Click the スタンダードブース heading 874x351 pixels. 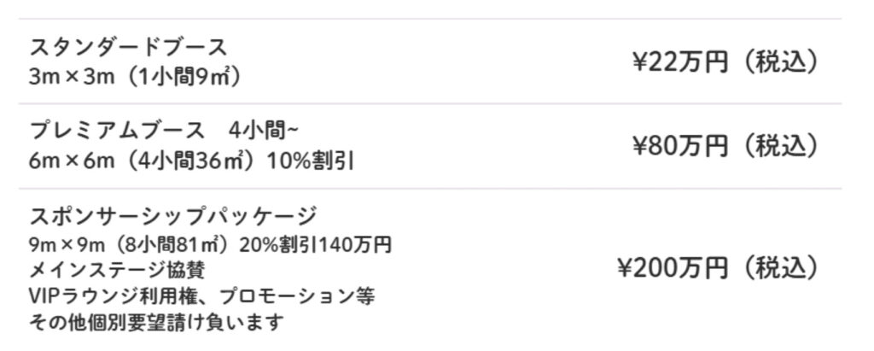coord(128,48)
